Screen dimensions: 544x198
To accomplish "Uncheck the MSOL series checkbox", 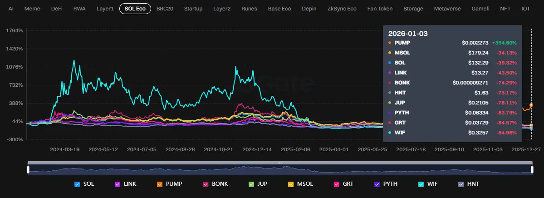I will [291, 184].
